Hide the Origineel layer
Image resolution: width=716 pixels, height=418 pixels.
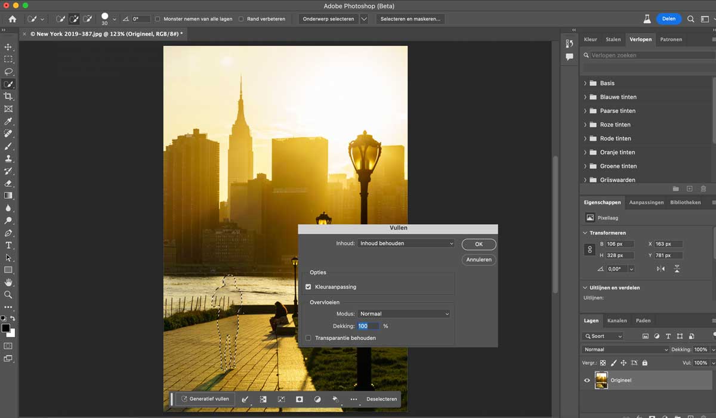[x=587, y=380]
